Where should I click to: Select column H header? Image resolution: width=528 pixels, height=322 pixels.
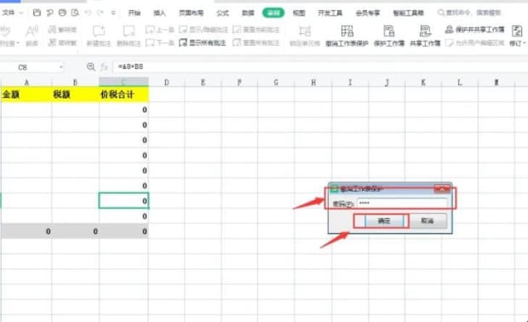(313, 82)
